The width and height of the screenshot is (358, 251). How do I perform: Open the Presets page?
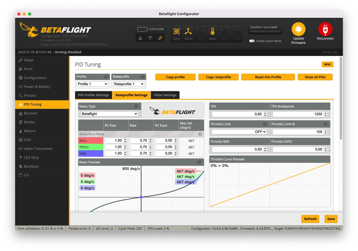click(x=42, y=96)
